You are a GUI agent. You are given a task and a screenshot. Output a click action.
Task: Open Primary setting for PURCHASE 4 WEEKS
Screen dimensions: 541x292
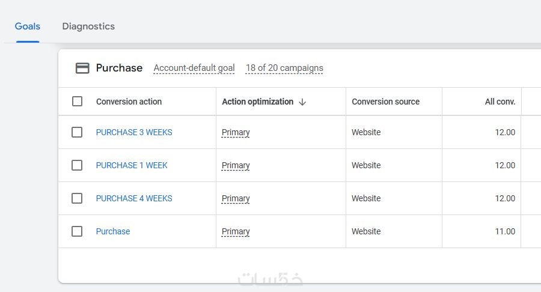pos(236,198)
